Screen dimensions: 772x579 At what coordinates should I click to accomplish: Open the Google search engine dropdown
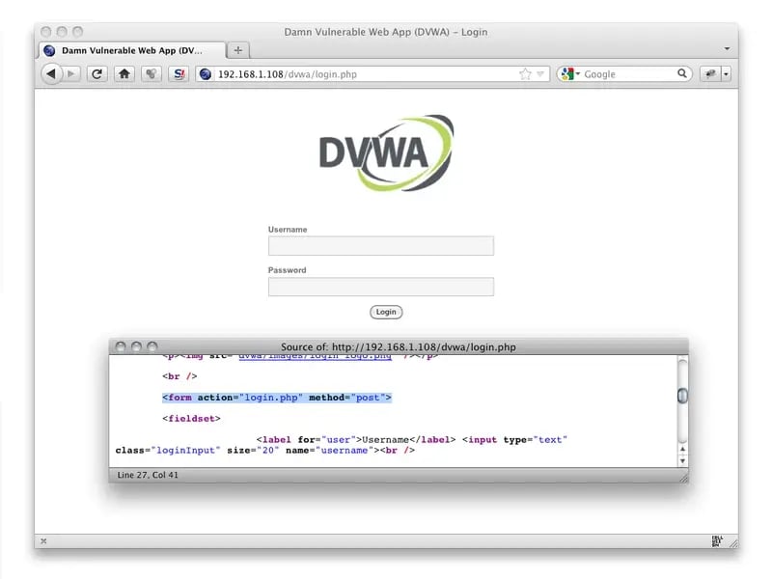pos(570,73)
